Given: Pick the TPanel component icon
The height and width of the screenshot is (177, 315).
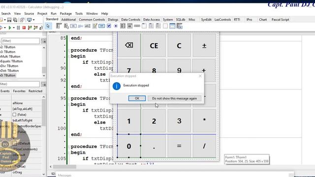Looking at the screenshot, I should (x=165, y=26).
